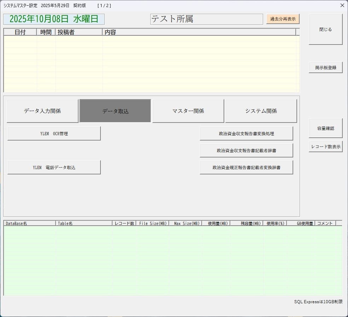Screen dimensions: 348x317
Task: Click the 投稿者 column header
Action: click(x=79, y=32)
